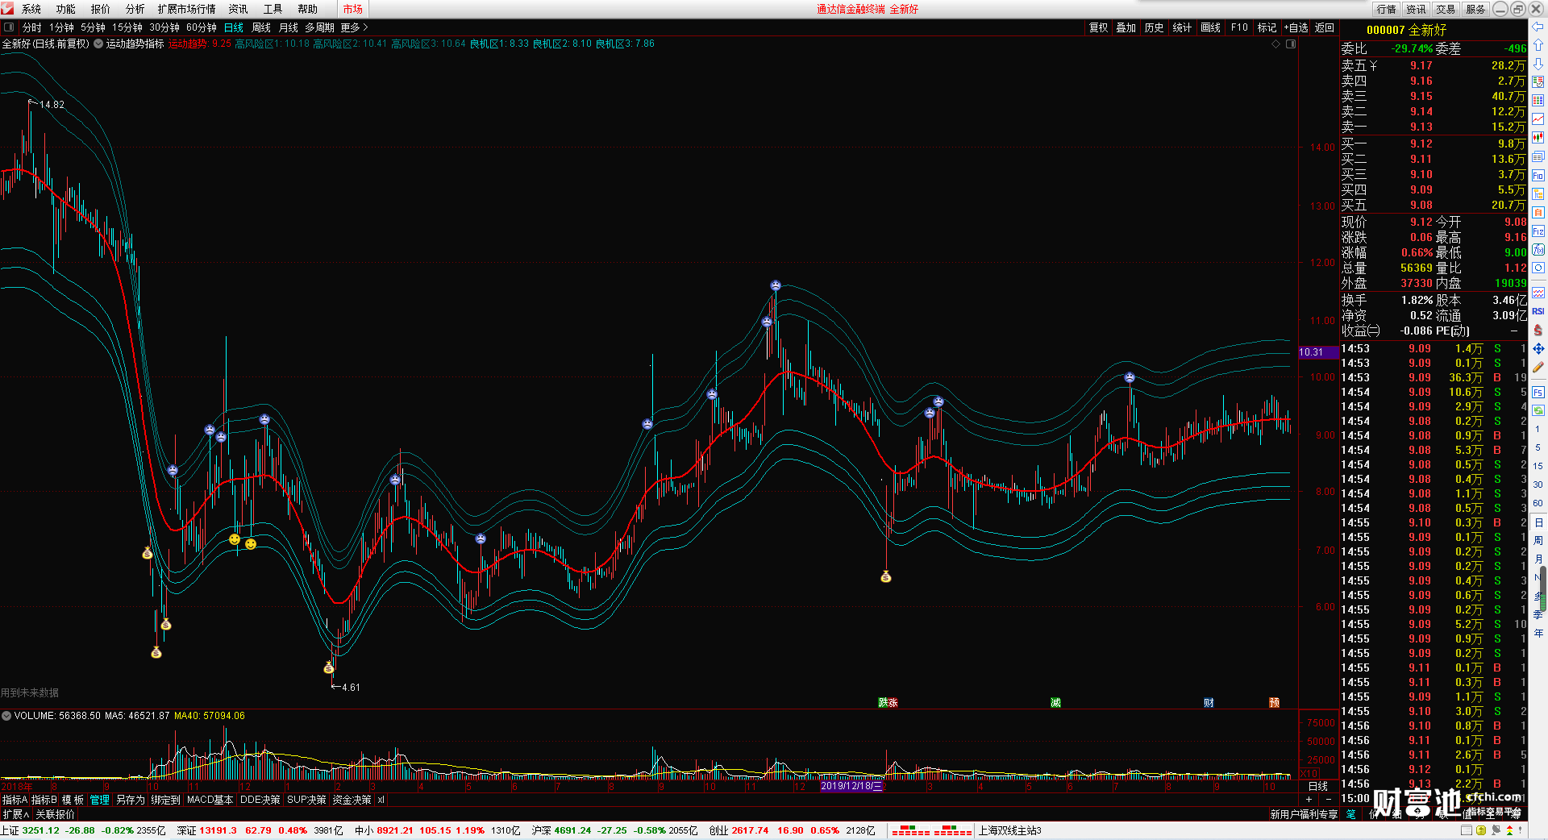Click the 上海双线主站3 server status text
Viewport: 1548px width, 840px height.
click(1010, 830)
